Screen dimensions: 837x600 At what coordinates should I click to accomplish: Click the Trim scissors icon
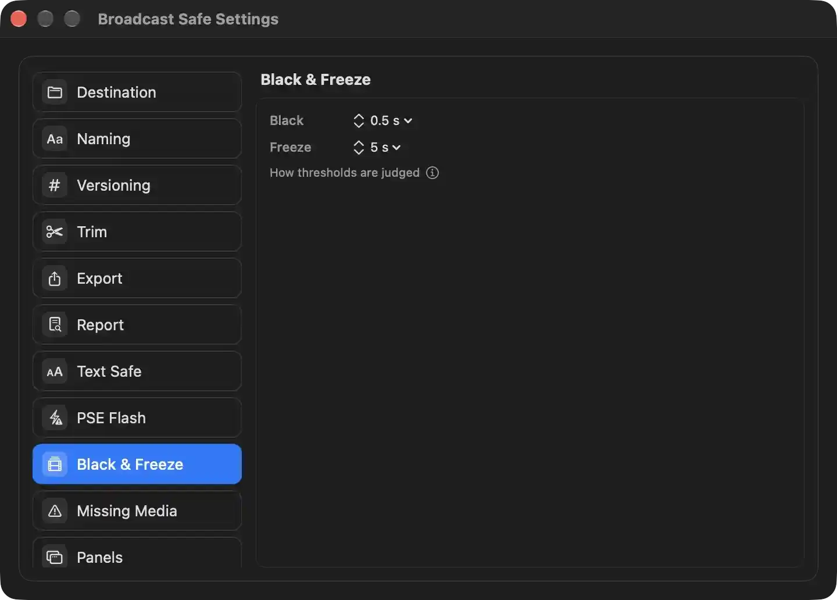tap(55, 232)
